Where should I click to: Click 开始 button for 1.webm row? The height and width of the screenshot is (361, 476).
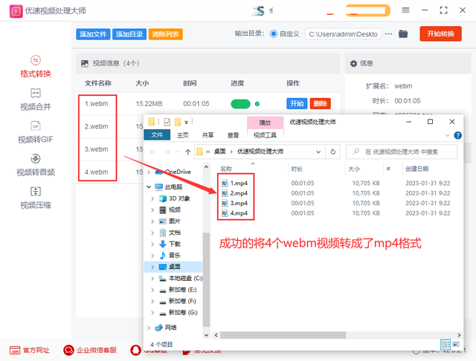pyautogui.click(x=297, y=104)
